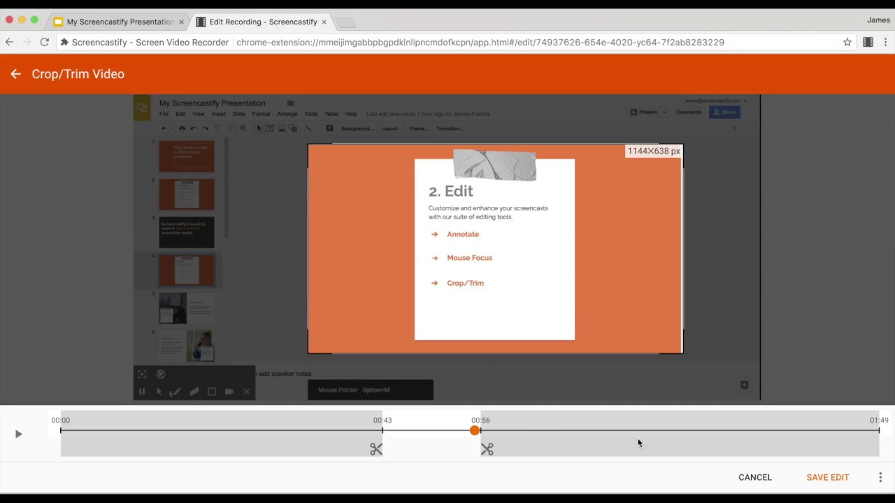
Task: Click the 01:49 timeline end marker
Action: point(879,430)
